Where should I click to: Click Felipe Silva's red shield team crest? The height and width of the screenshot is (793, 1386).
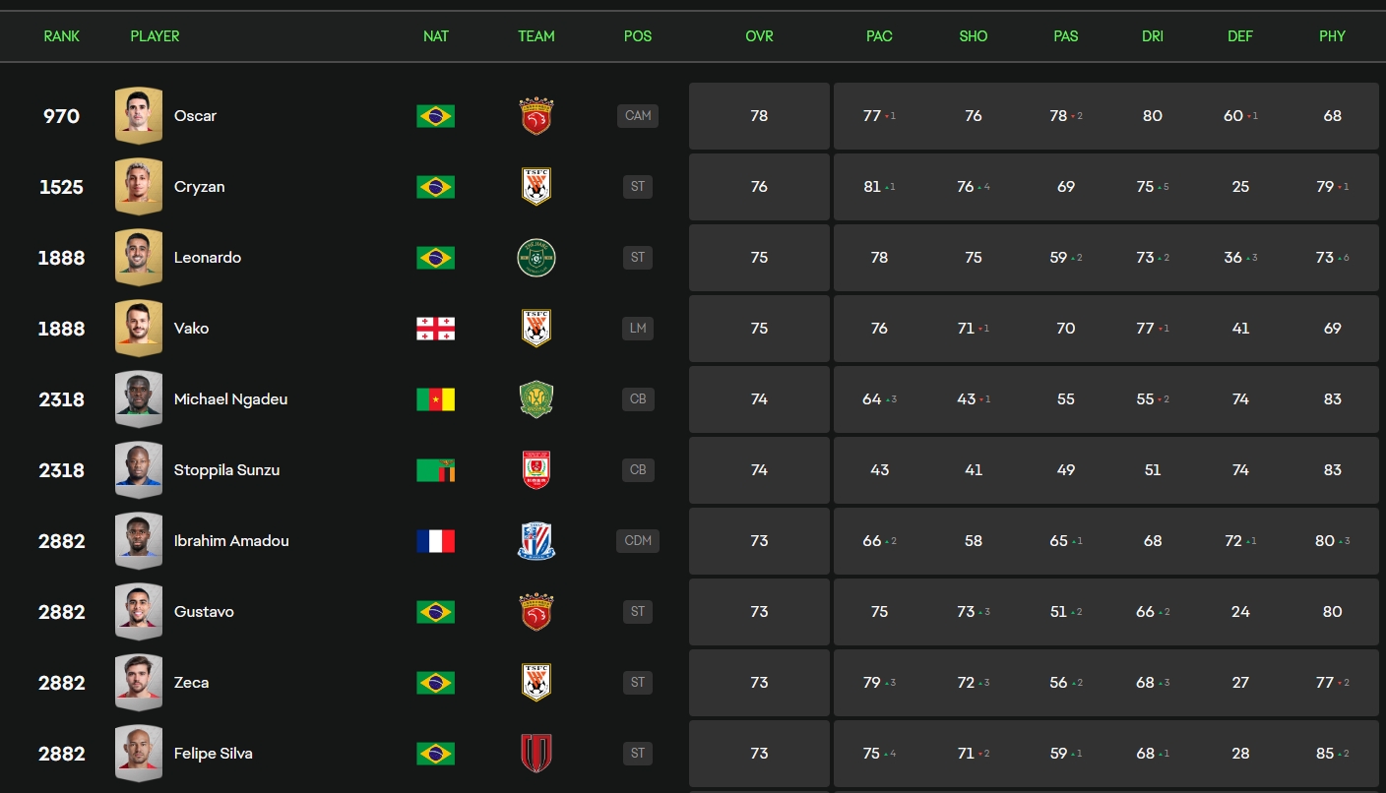click(x=536, y=754)
